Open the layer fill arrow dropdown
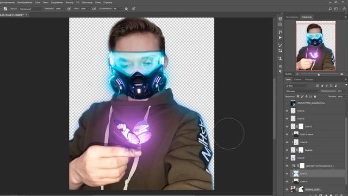Viewport: 348px width, 196px height. [345, 96]
